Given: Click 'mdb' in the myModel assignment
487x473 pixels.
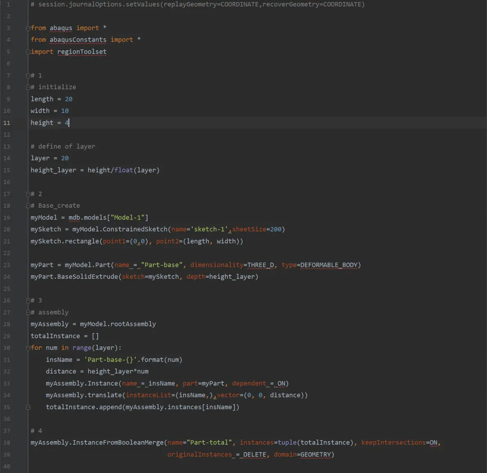Looking at the screenshot, I should [74, 217].
